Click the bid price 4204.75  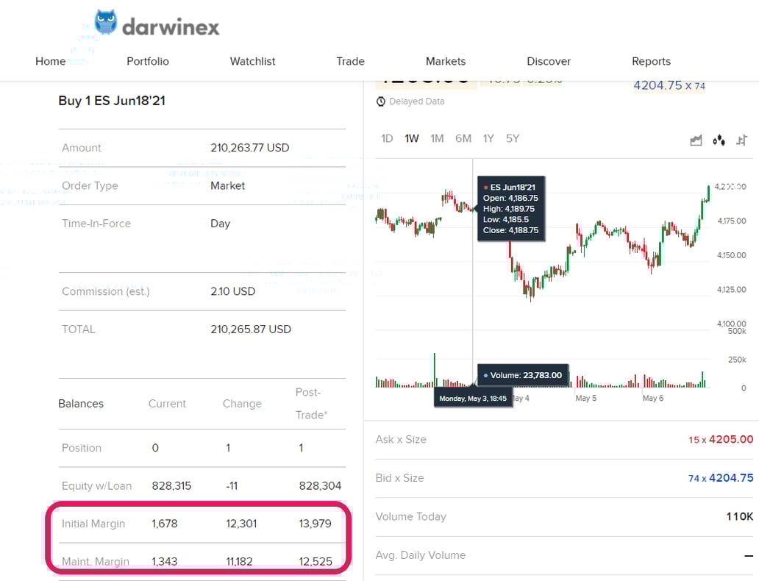[x=730, y=478]
